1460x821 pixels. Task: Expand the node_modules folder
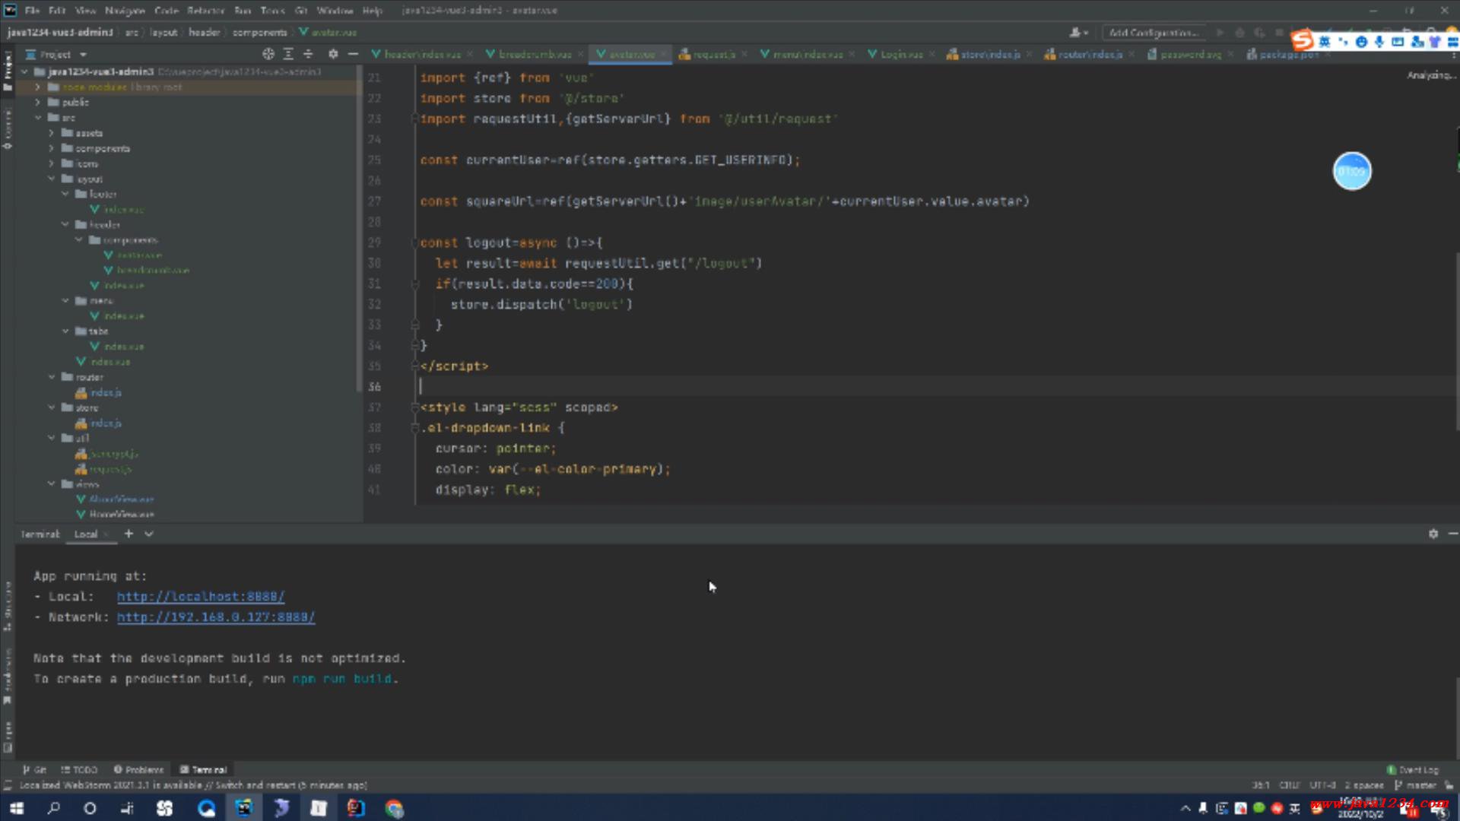(x=37, y=87)
